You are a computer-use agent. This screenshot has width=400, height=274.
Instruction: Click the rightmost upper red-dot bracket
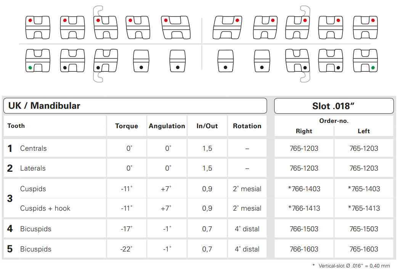365,27
